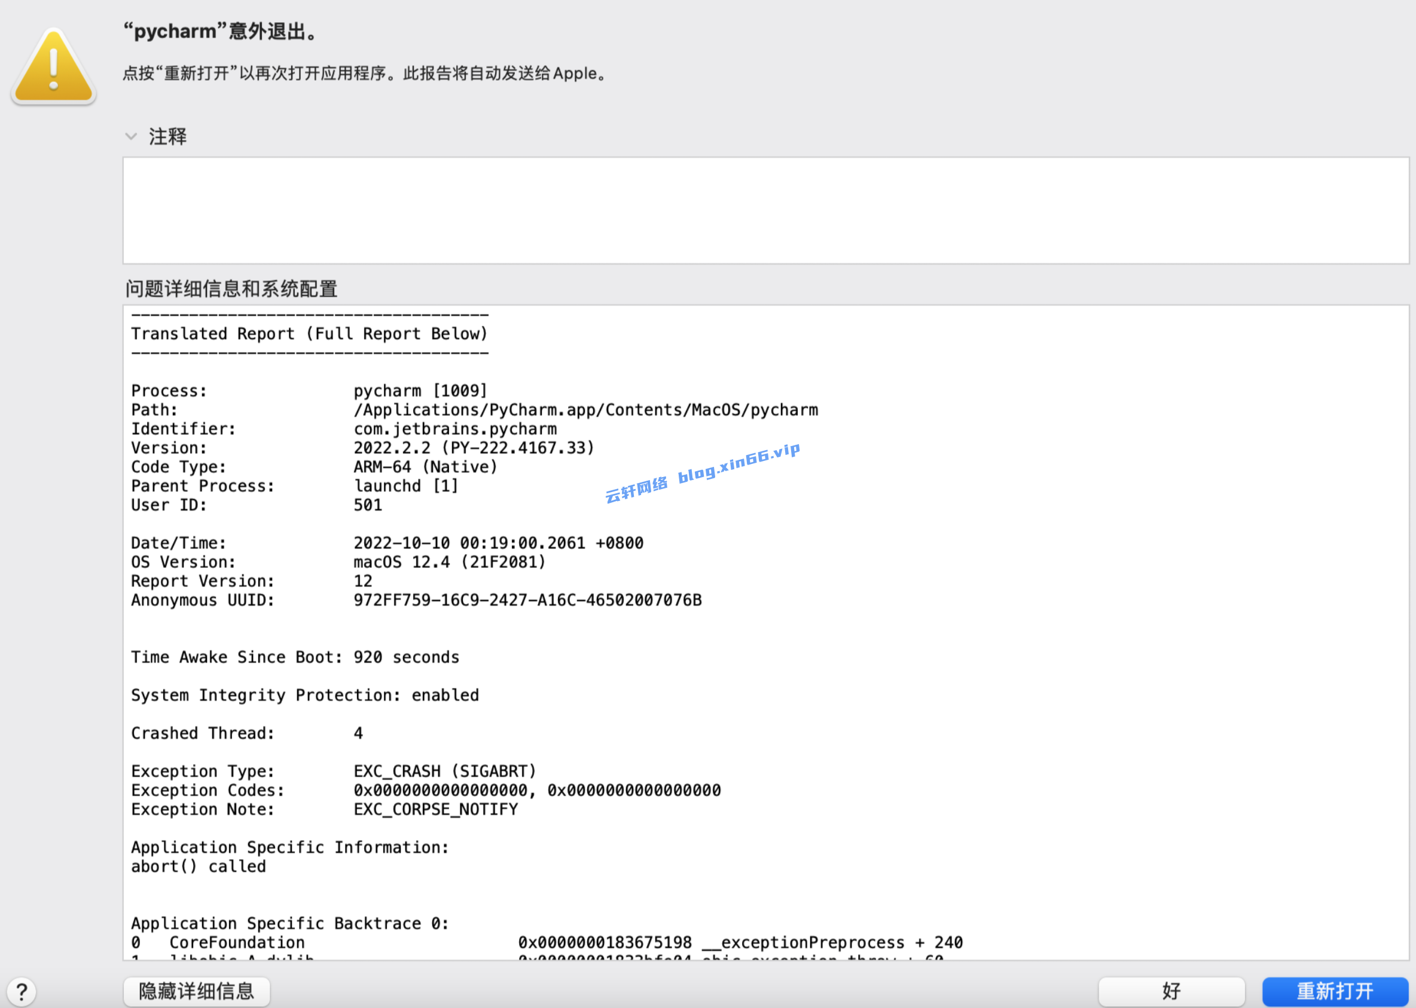Image resolution: width=1416 pixels, height=1008 pixels.
Task: Click the "Anonymous UUID:" field label
Action: (x=203, y=600)
